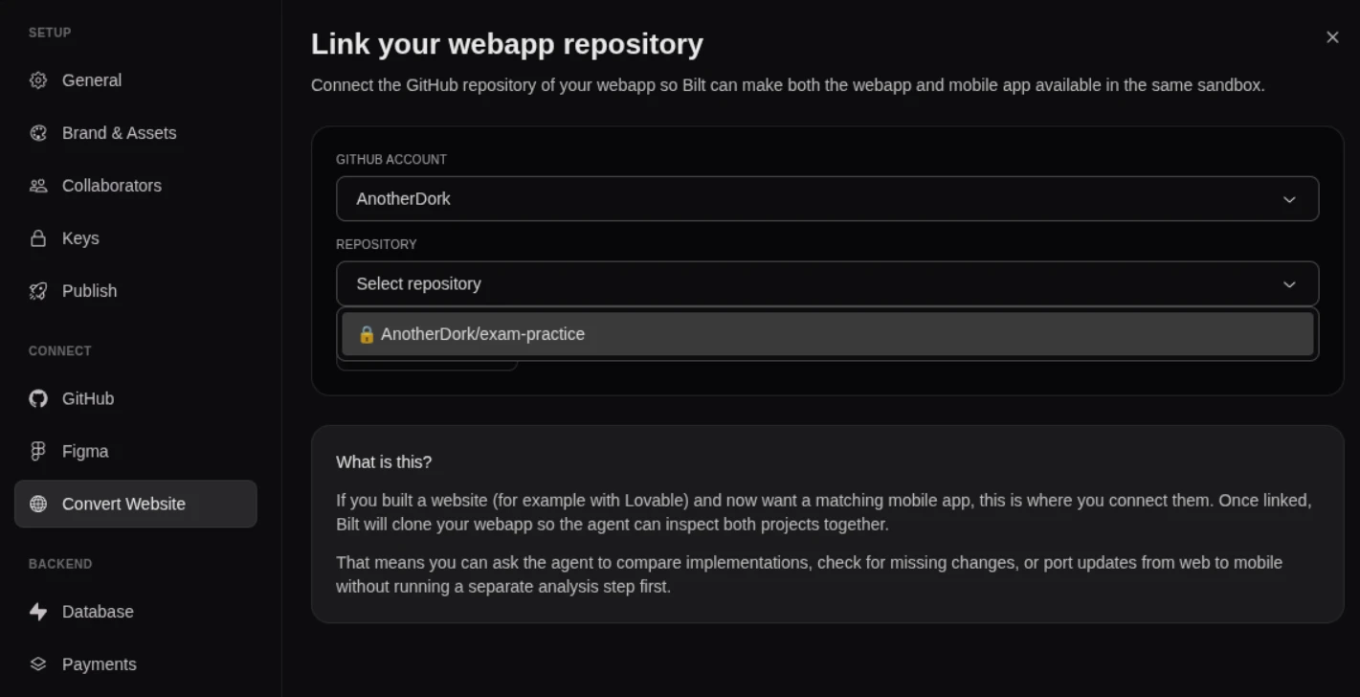Click the Payments layers icon
The width and height of the screenshot is (1360, 697).
coord(38,664)
